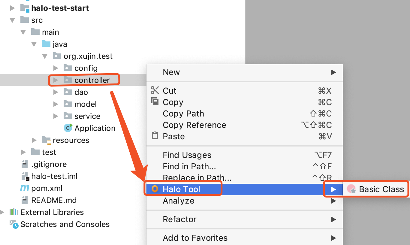Viewport: 410px width, 245px height.
Task: Select Copy Reference menu entry
Action: [x=194, y=125]
